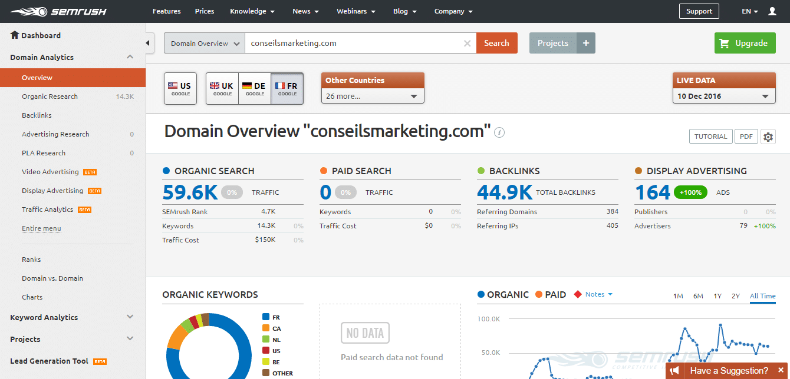Add a new project with plus
This screenshot has width=790, height=379.
click(x=586, y=43)
